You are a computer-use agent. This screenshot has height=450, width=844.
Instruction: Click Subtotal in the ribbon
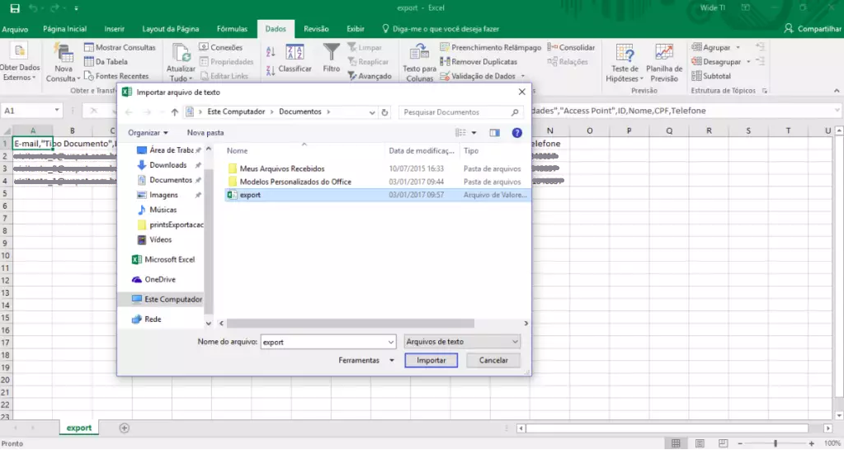point(712,76)
